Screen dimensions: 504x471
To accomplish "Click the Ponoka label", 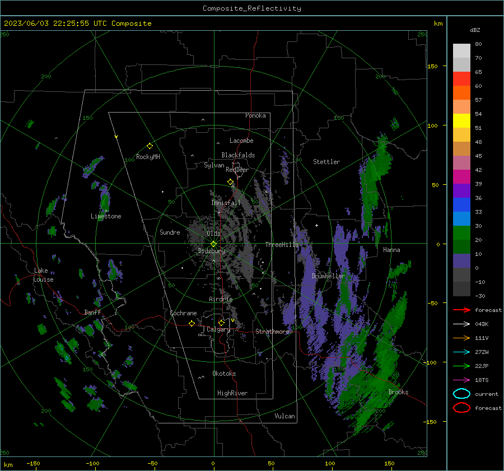I will point(255,115).
